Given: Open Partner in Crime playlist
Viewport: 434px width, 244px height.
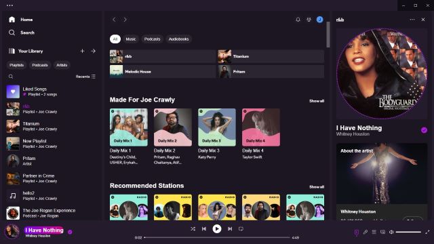Looking at the screenshot, I should 52,178.
